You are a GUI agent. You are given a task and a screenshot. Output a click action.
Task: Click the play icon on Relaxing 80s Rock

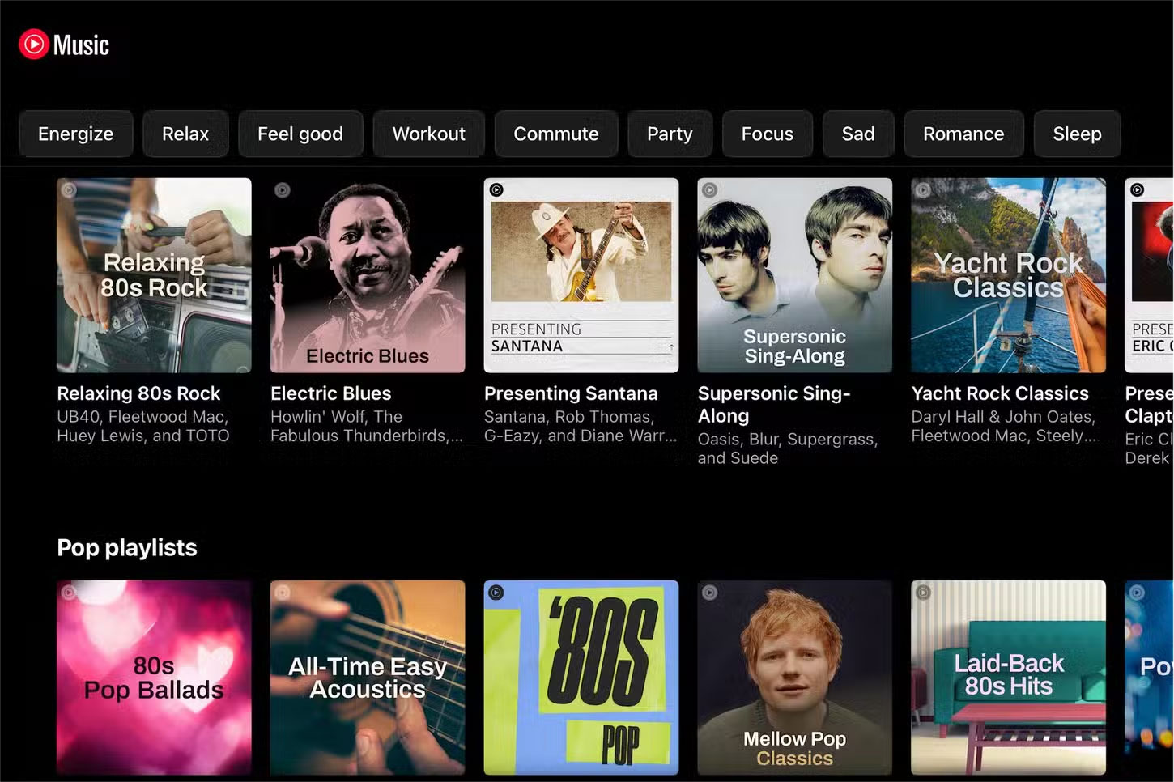[68, 189]
